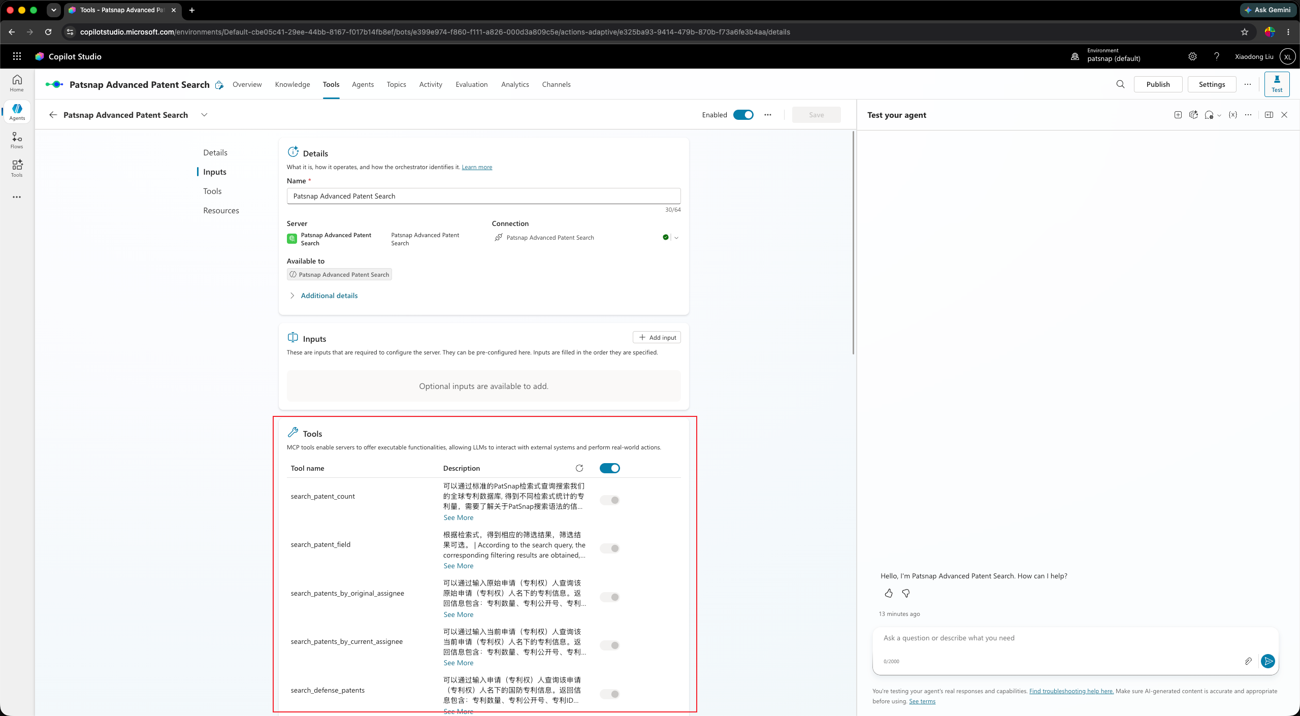Toggle all tools master switch
Viewport: 1300px width, 716px height.
[609, 468]
